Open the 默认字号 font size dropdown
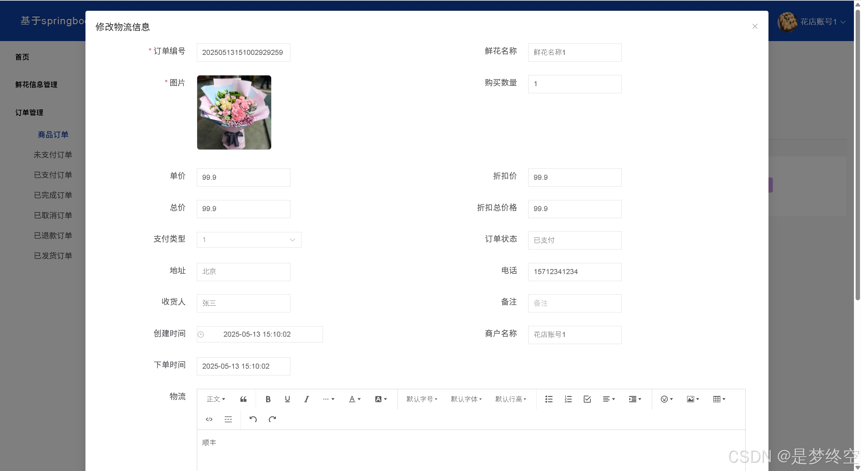Screen dimensions: 861x471 point(421,399)
